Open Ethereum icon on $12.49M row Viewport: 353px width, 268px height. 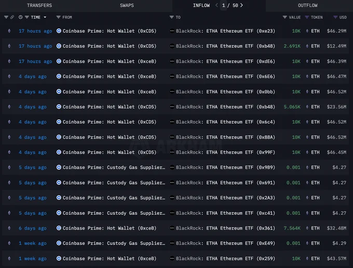pyautogui.click(x=9, y=46)
